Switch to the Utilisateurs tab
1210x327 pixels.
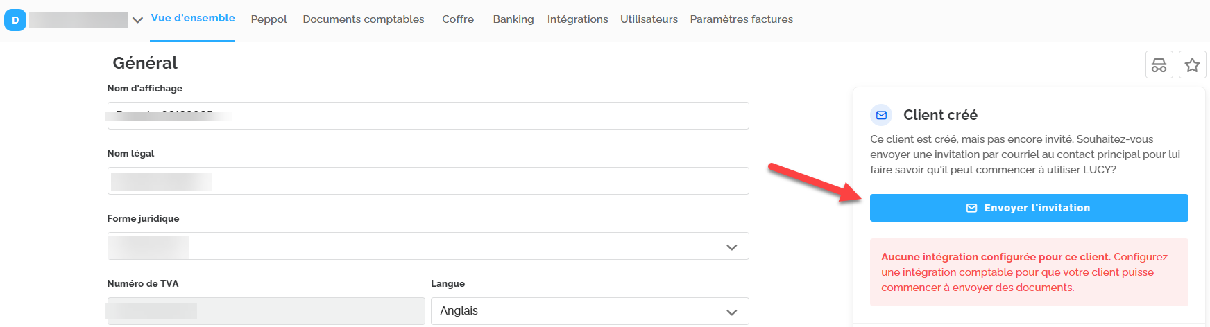click(649, 19)
